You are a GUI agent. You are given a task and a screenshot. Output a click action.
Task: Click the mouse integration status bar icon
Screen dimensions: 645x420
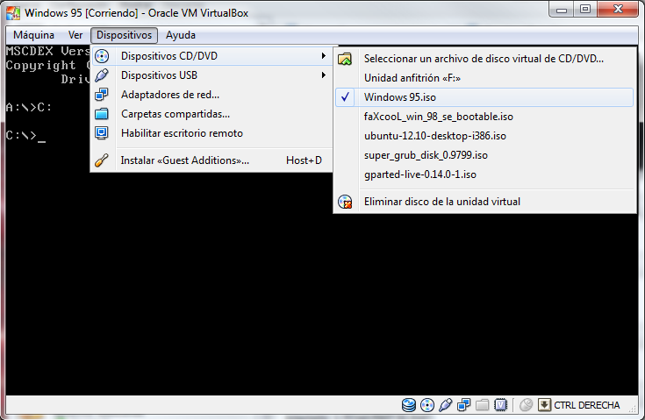(526, 405)
